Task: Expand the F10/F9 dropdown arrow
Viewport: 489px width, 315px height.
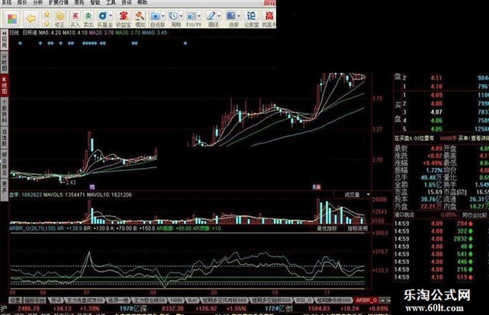Action: tap(199, 16)
